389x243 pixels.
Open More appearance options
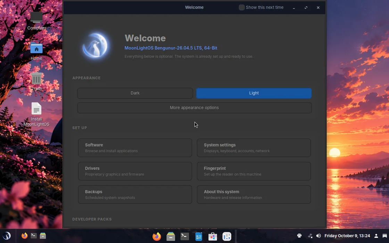click(x=194, y=108)
